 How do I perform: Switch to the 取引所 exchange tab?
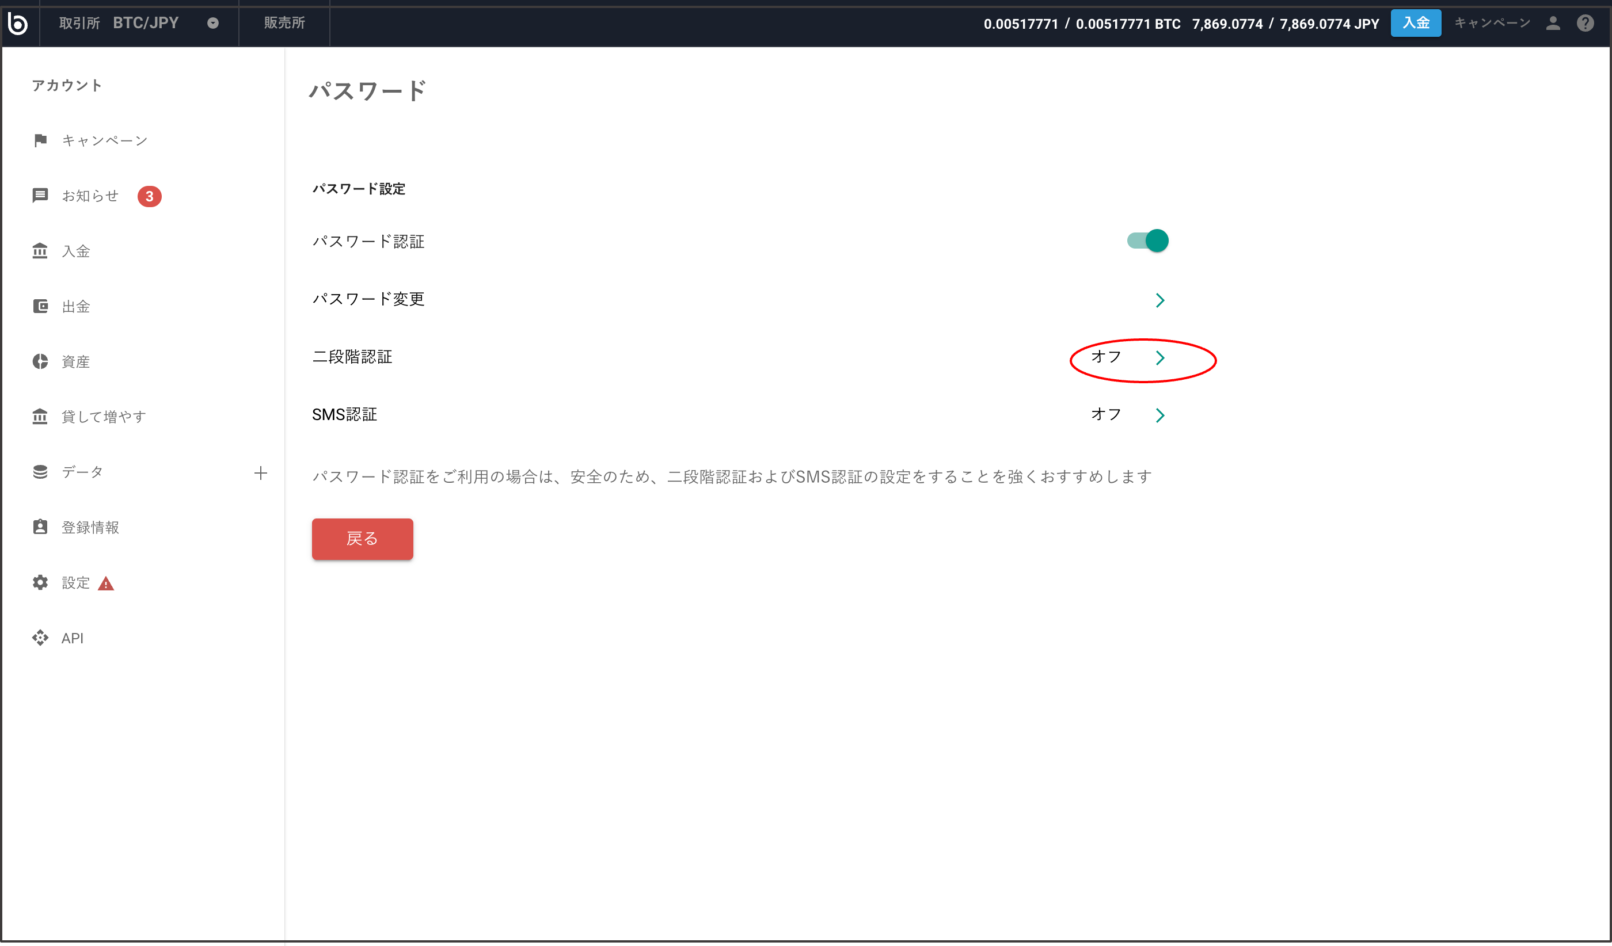click(x=79, y=24)
